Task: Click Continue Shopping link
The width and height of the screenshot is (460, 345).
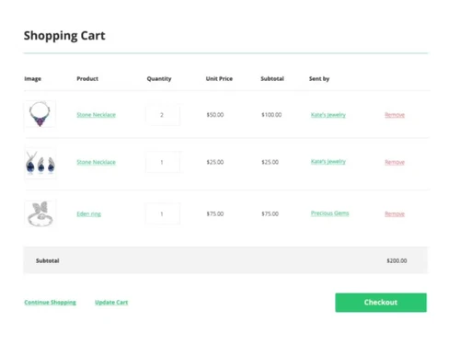Action: coord(50,303)
